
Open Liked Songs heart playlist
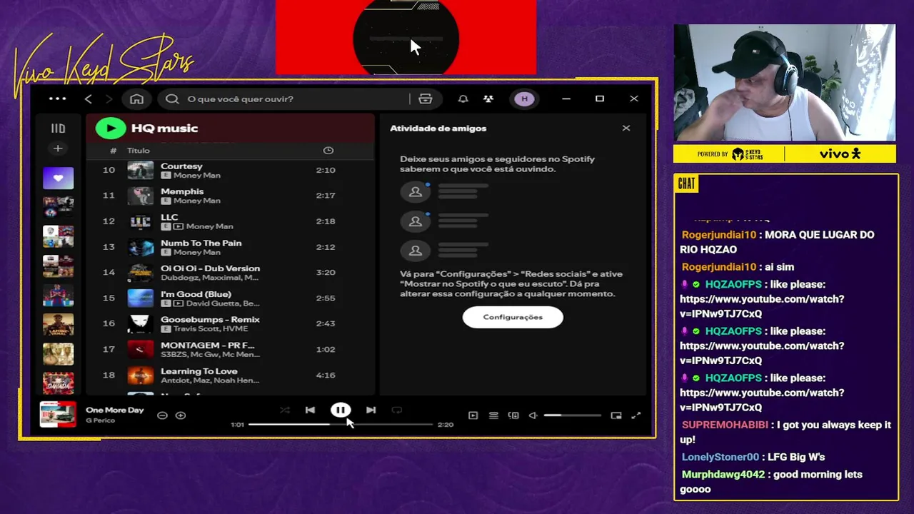[x=58, y=178]
